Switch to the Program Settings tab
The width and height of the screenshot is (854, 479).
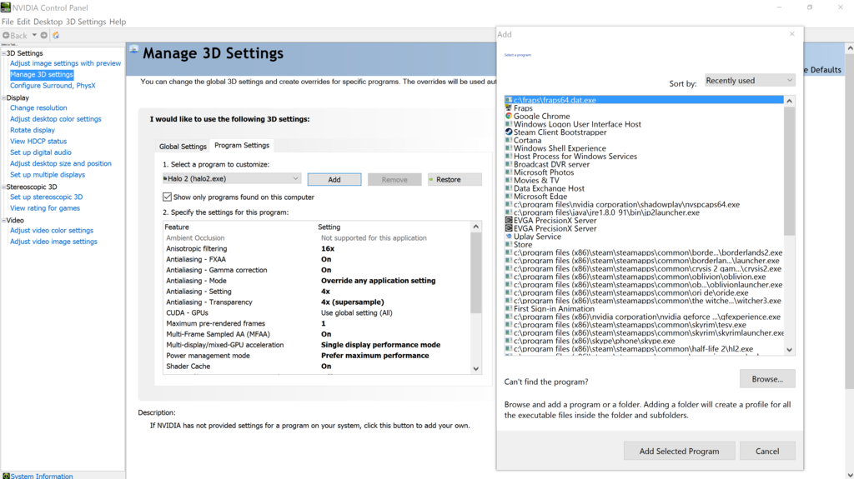point(242,145)
